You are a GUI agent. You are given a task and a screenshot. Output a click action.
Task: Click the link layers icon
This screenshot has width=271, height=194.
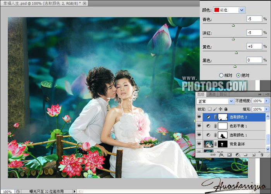213,154
